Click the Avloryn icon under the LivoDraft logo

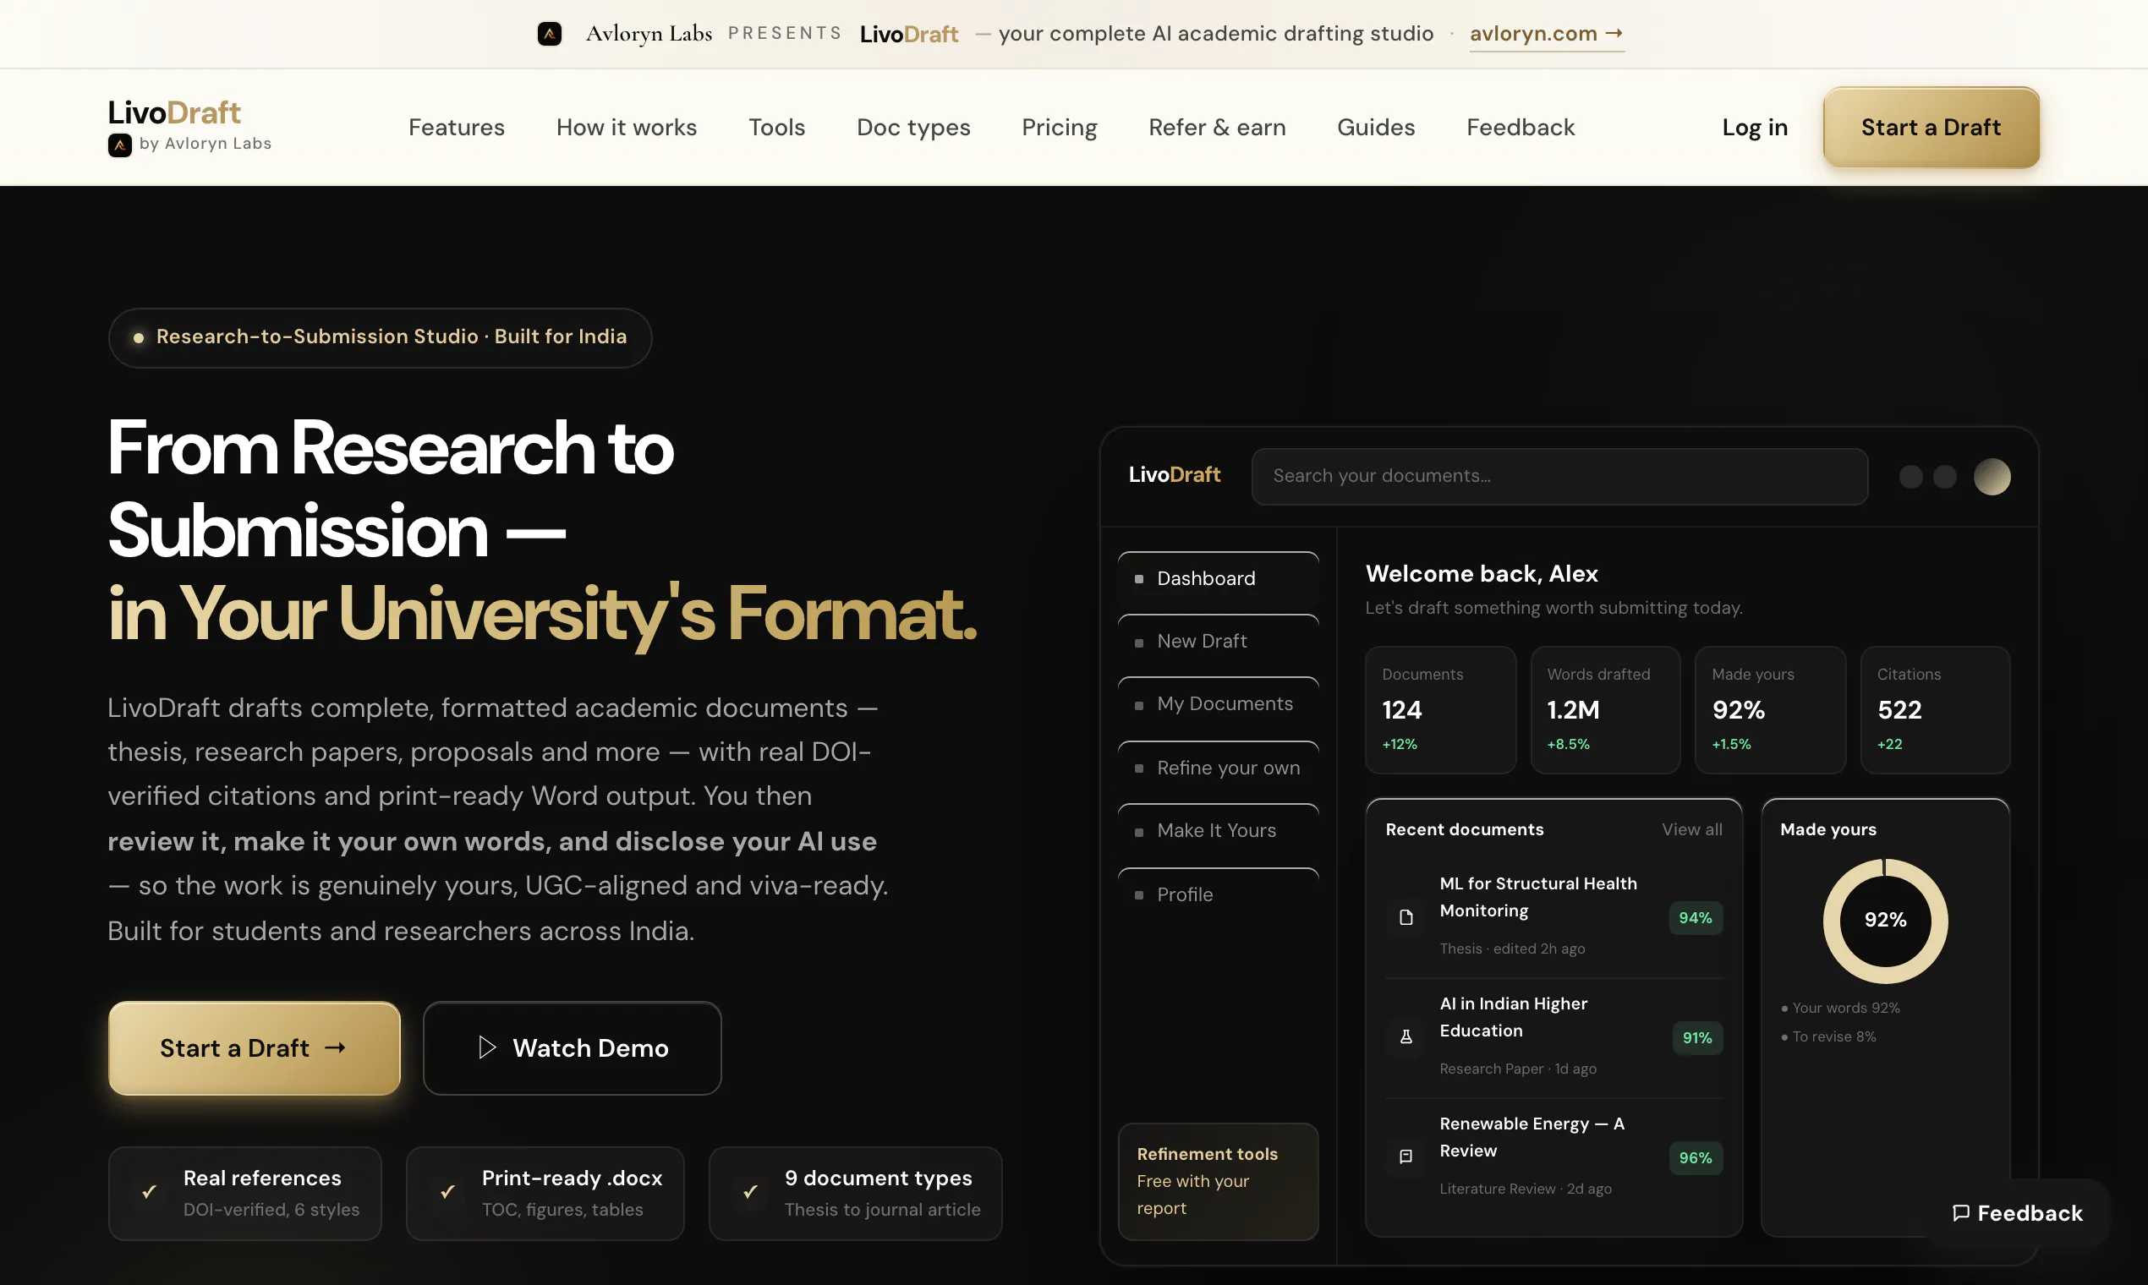pos(119,145)
